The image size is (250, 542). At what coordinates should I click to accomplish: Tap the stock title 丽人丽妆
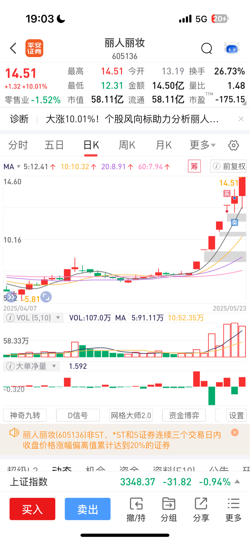coord(125,43)
